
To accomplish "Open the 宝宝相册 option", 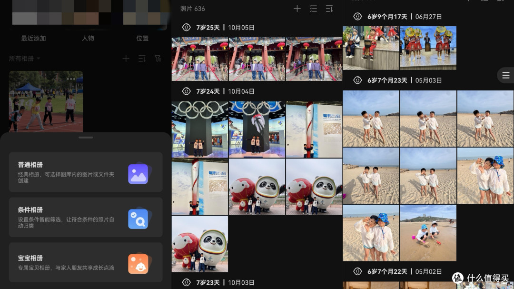I will (x=86, y=262).
